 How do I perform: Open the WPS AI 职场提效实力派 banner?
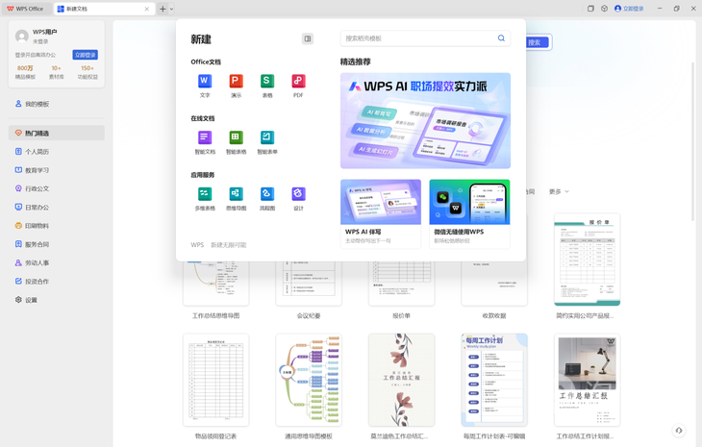pos(425,121)
